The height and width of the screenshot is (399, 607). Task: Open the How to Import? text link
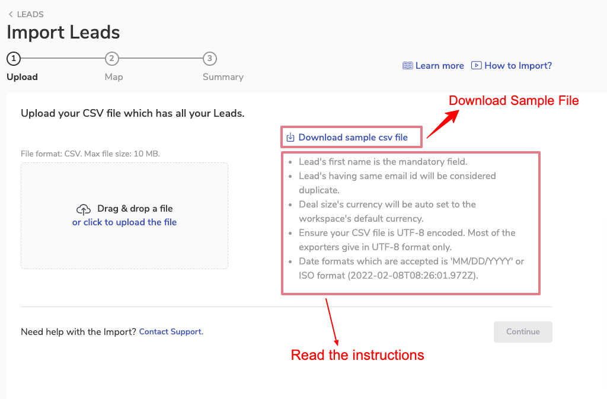(x=518, y=66)
